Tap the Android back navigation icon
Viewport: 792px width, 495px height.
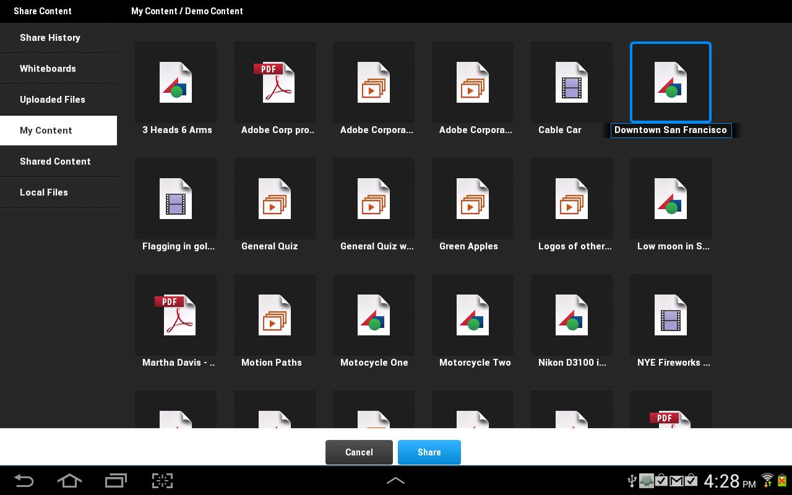[x=24, y=481]
